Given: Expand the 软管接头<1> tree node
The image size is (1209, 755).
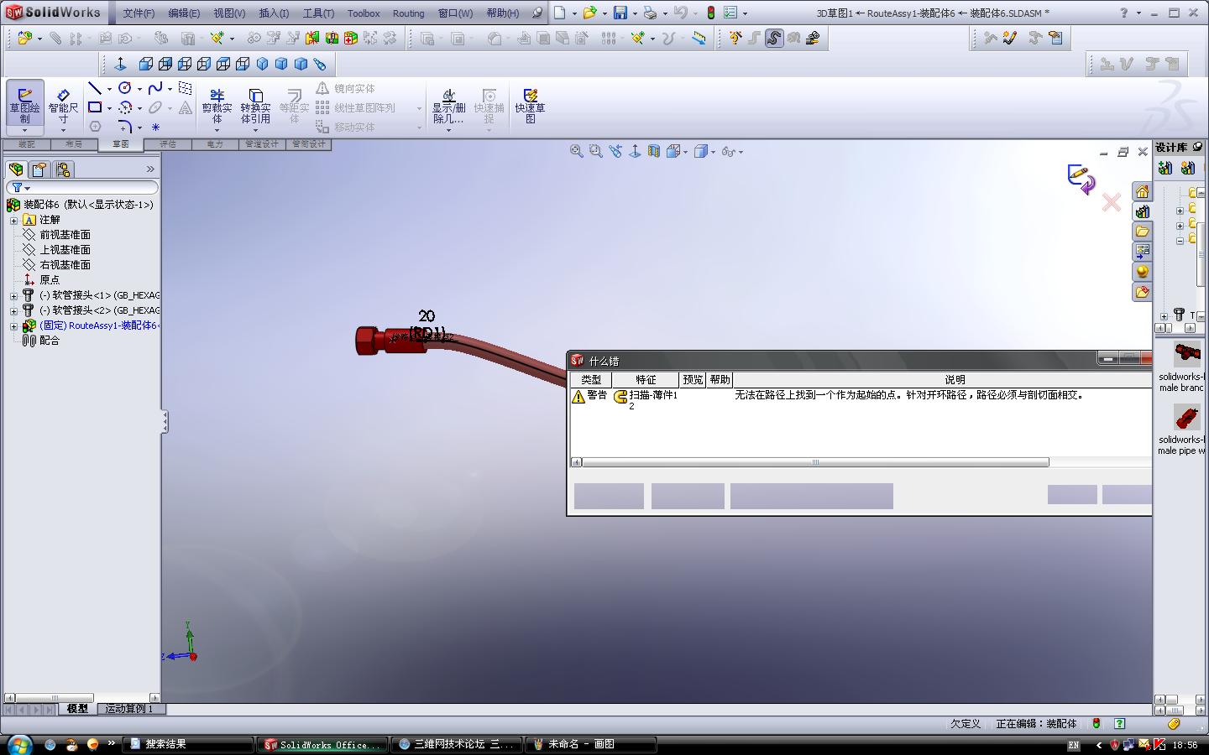Looking at the screenshot, I should click(13, 296).
